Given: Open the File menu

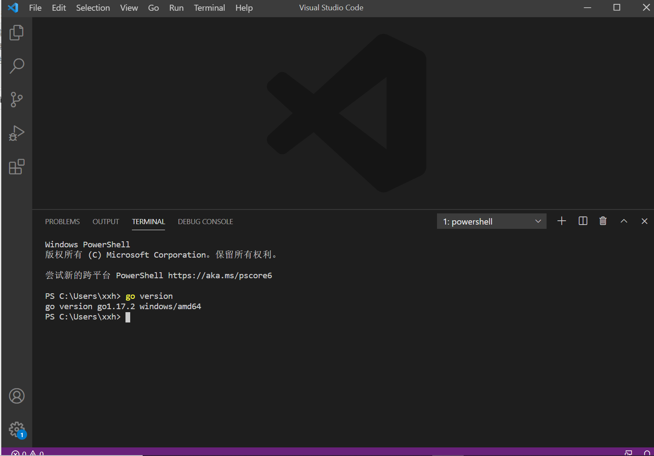Looking at the screenshot, I should click(x=35, y=8).
